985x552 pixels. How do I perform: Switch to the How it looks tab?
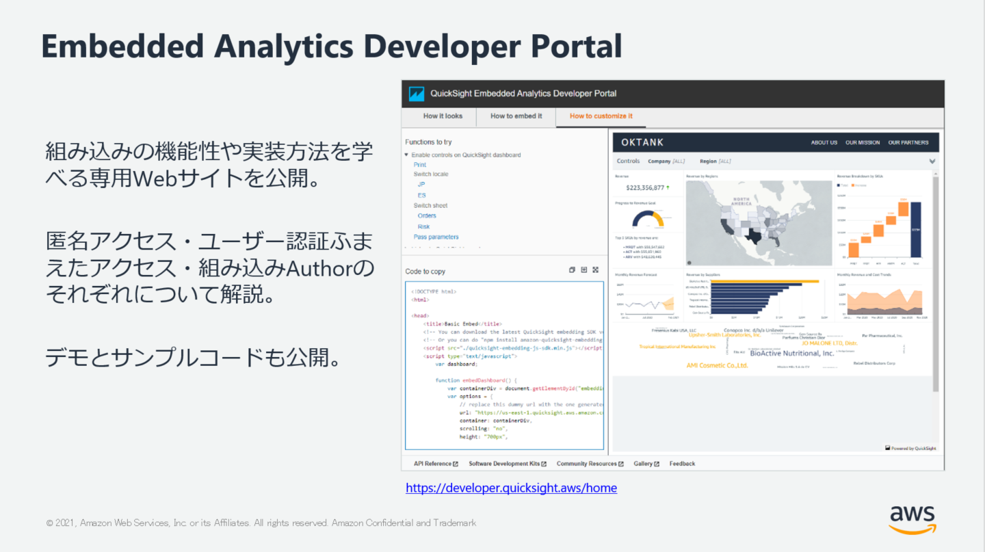click(443, 116)
